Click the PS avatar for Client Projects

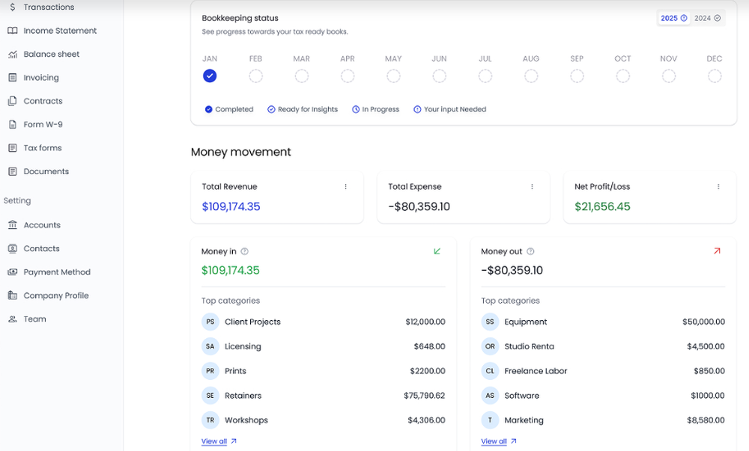coord(210,322)
